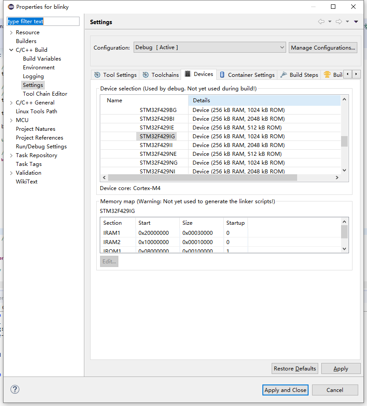
Task: Click device list scroll right arrow
Action: click(x=337, y=177)
